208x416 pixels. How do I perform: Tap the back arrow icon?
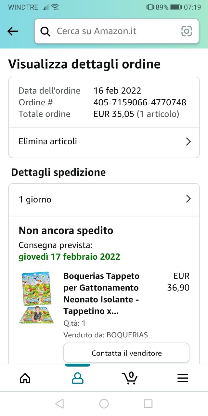pos(13,31)
